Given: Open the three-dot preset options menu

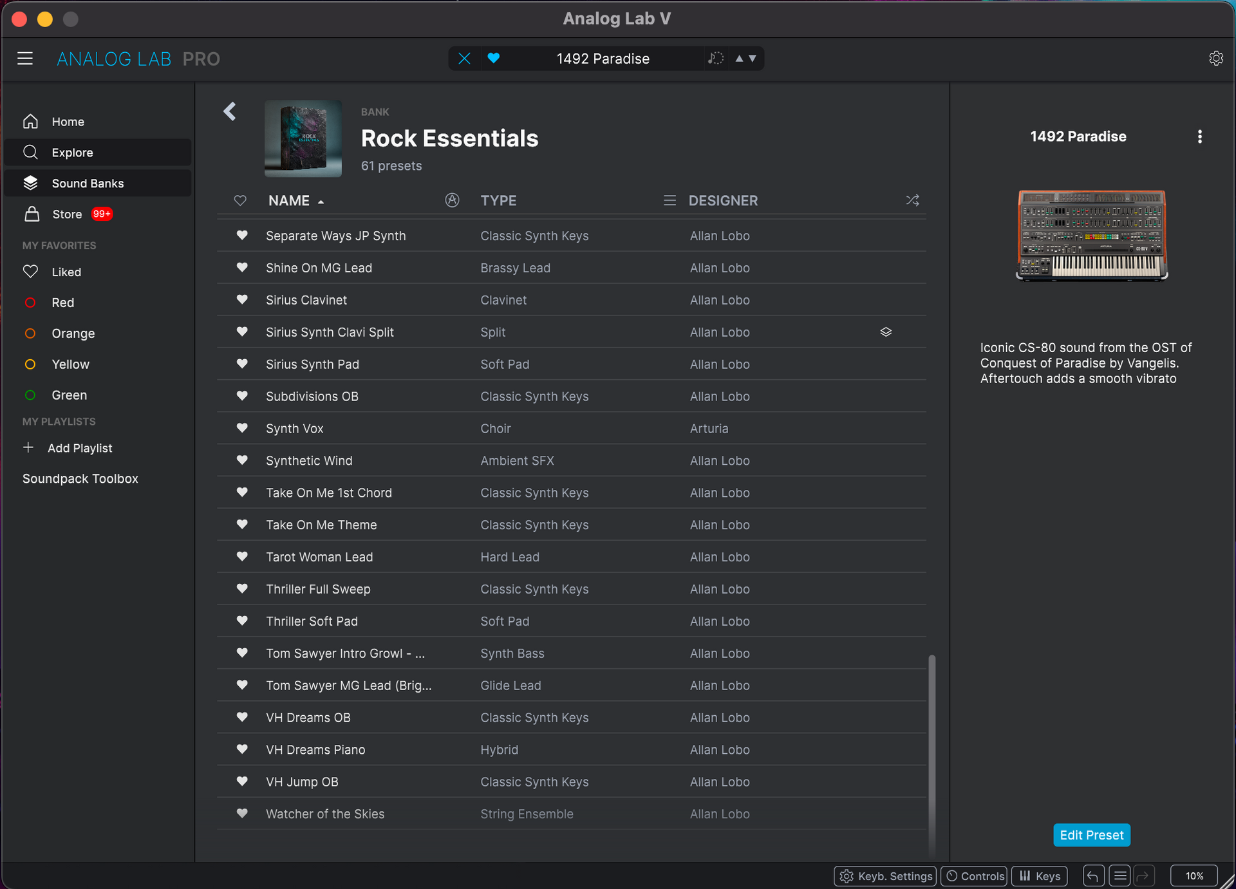Looking at the screenshot, I should (x=1199, y=136).
